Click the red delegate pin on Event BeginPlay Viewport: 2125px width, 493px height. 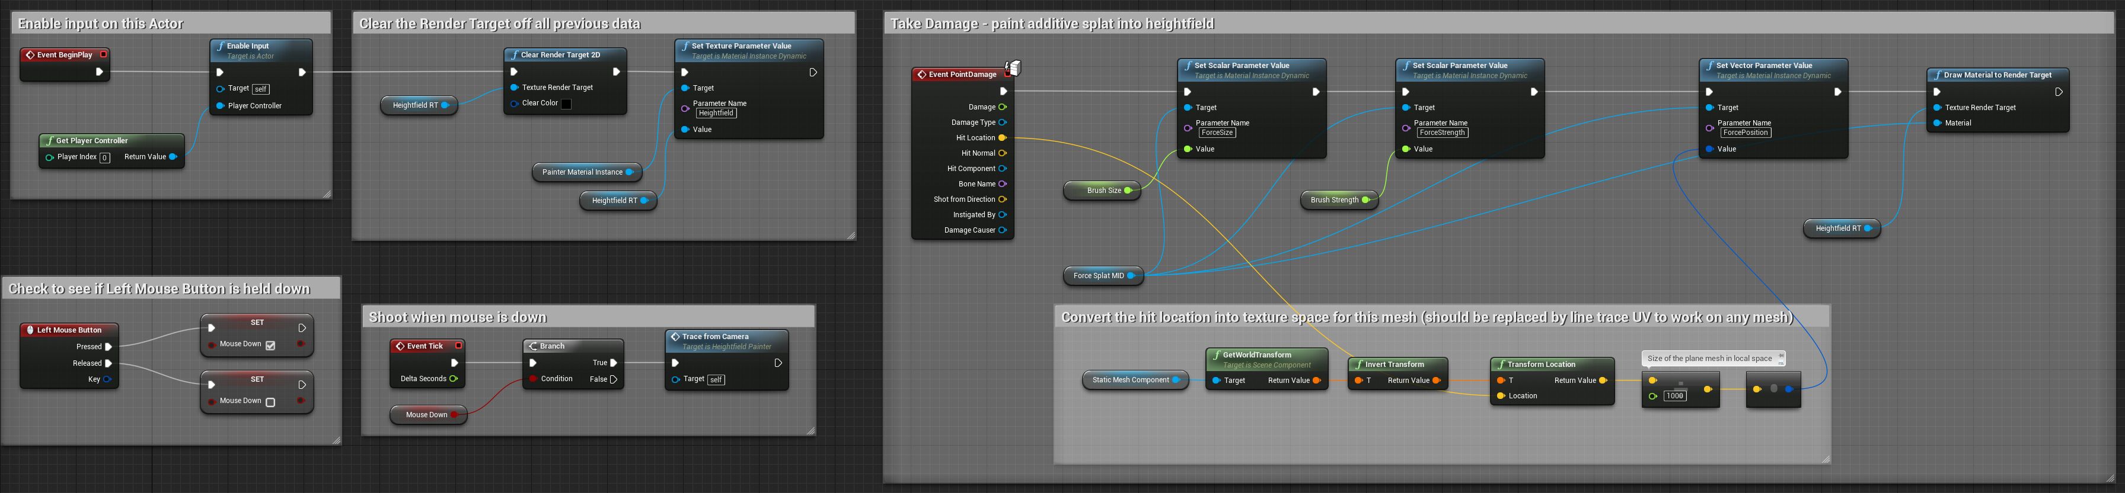[x=103, y=55]
